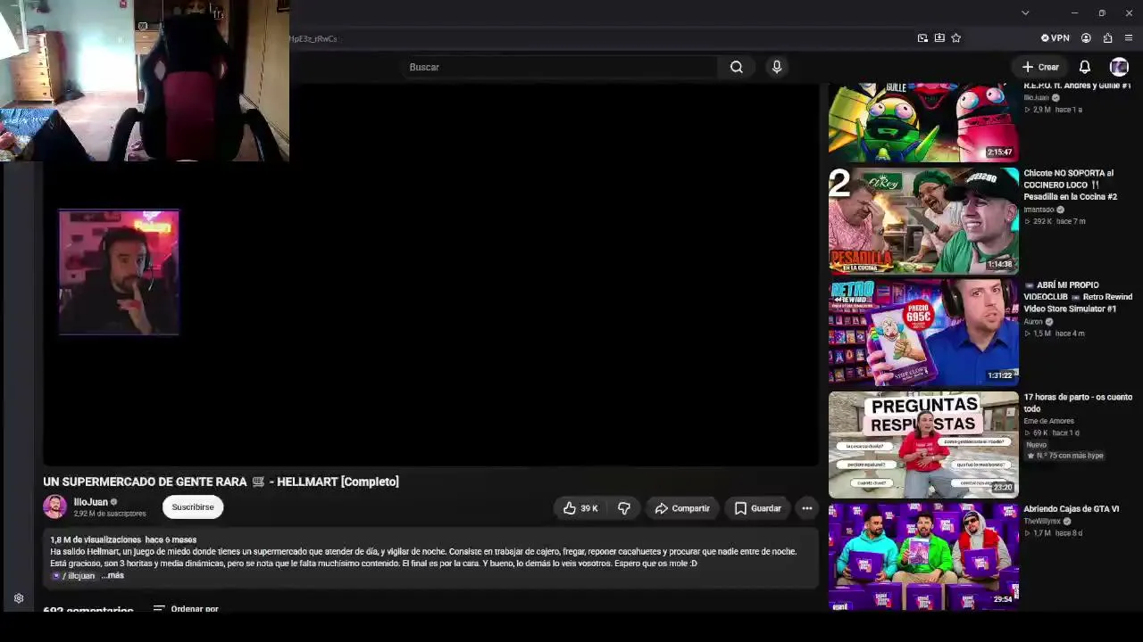This screenshot has width=1143, height=642.
Task: Open '17 horas de parto' video title
Action: point(1078,403)
